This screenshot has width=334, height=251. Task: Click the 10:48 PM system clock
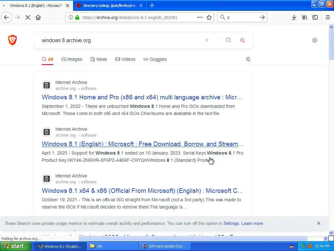tap(322, 246)
